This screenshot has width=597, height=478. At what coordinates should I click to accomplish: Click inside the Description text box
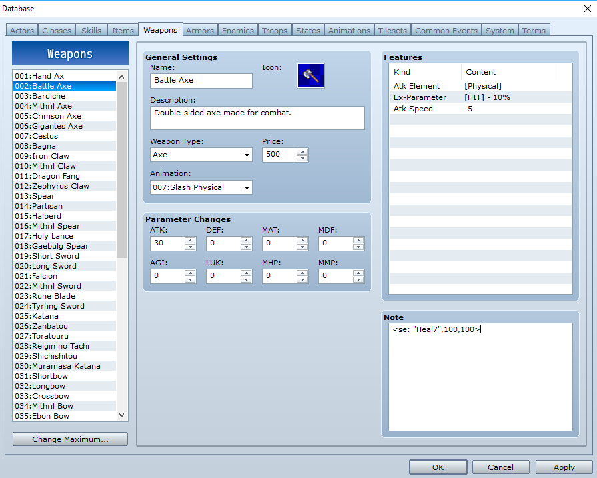pyautogui.click(x=257, y=118)
